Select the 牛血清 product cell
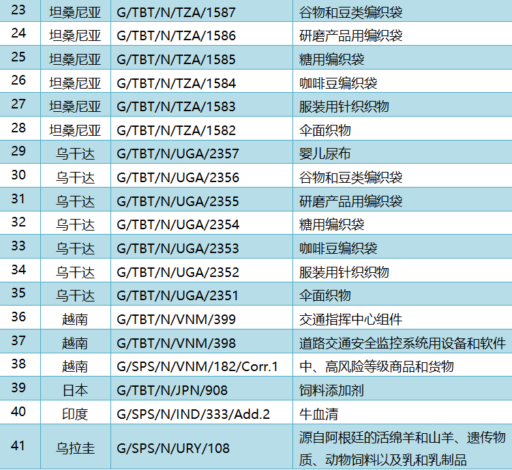512x470 pixels. pos(318,413)
